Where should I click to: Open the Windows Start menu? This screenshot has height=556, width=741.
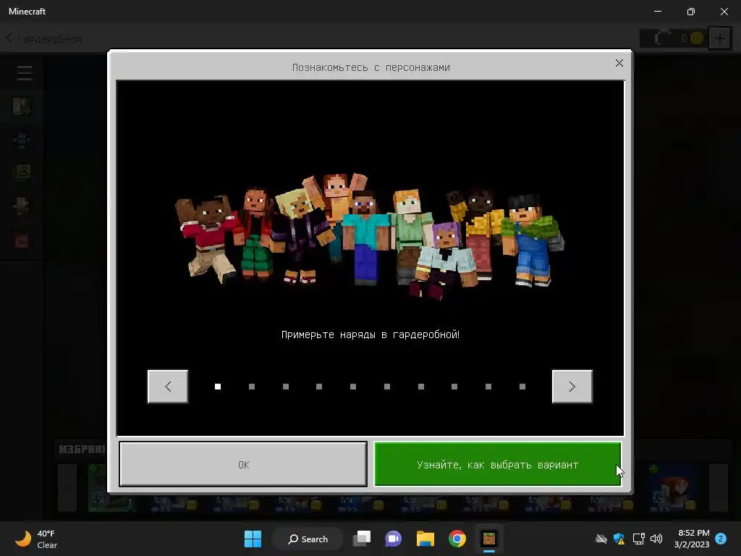253,539
